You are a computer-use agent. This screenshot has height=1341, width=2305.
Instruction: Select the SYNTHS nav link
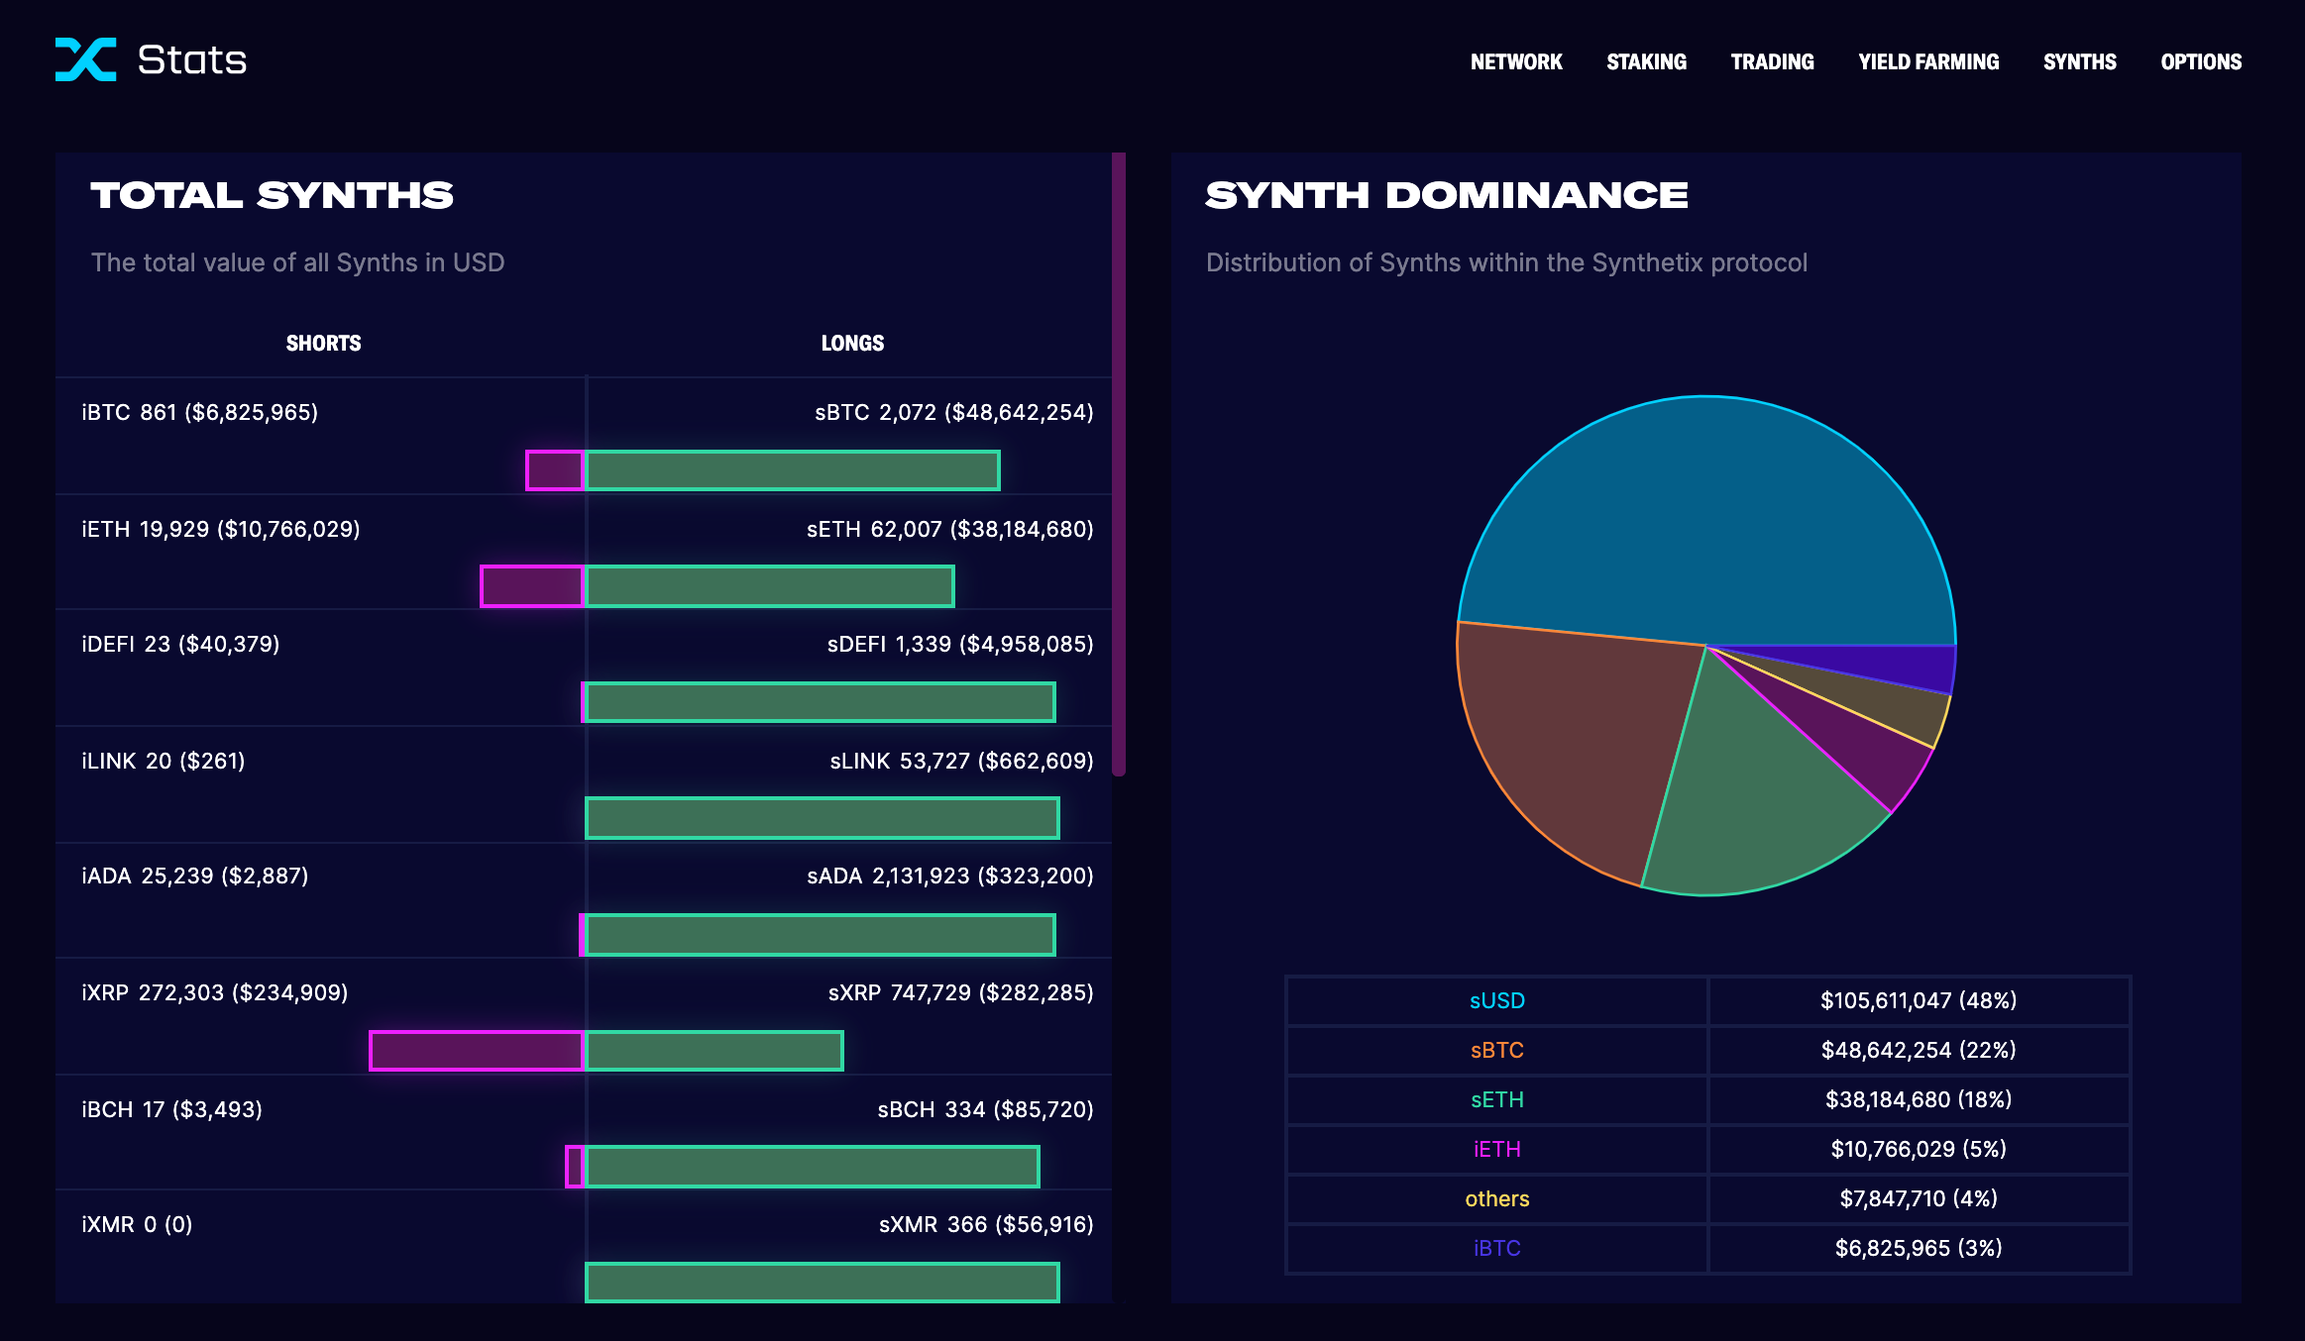(2079, 61)
